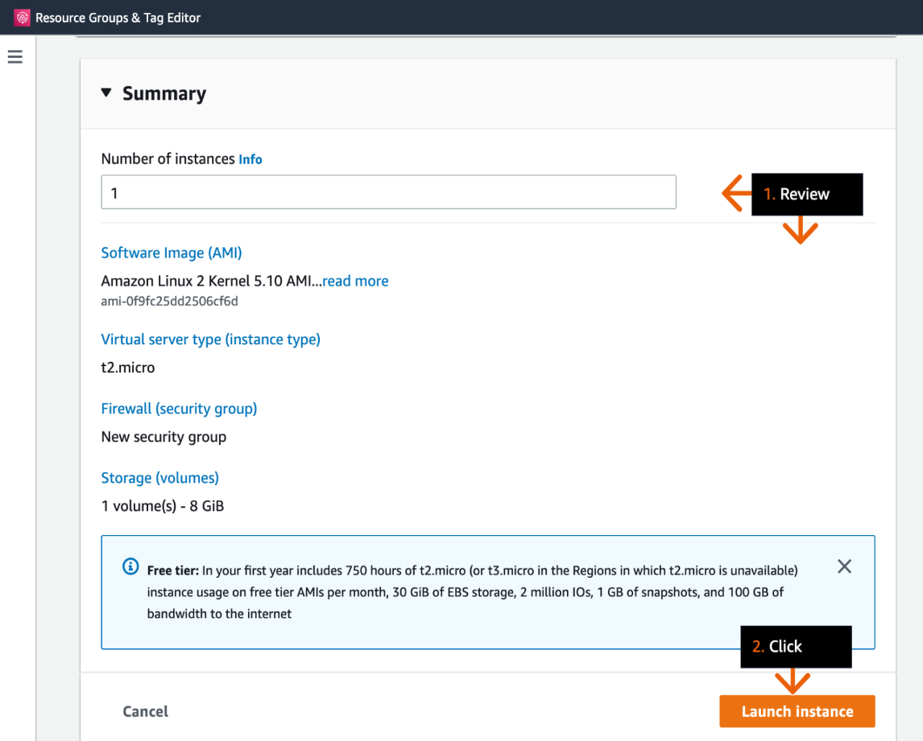This screenshot has width=923, height=741.
Task: Expand the AMI description via read more
Action: 355,281
